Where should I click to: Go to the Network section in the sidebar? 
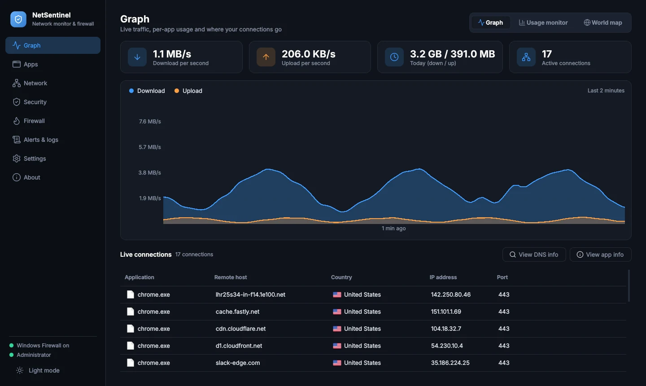53,83
